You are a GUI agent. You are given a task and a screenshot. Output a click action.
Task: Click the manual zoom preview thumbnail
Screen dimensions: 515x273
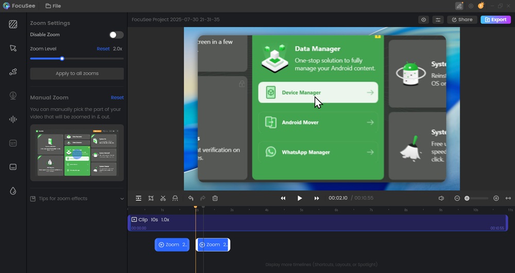[77, 153]
